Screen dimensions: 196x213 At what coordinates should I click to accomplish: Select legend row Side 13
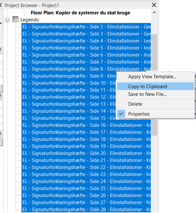pyautogui.click(x=69, y=104)
